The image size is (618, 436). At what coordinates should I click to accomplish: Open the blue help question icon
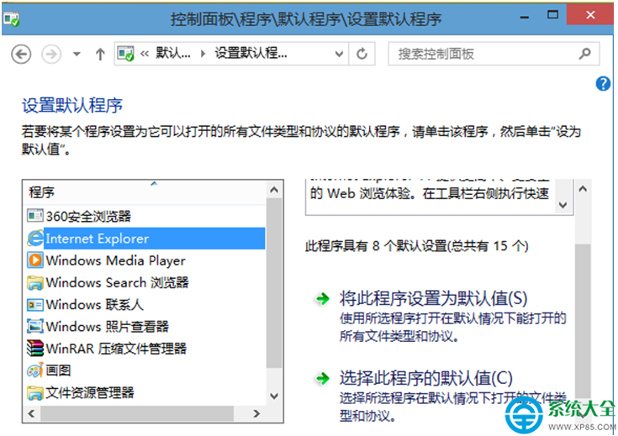click(x=603, y=83)
